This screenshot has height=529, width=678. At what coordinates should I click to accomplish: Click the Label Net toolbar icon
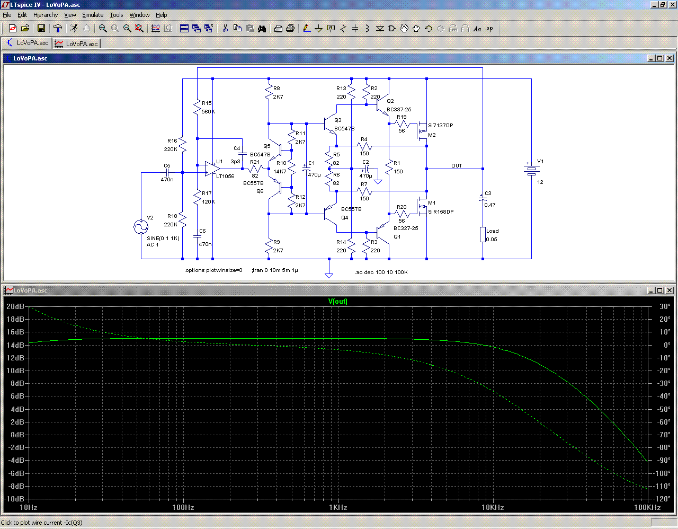[331, 29]
